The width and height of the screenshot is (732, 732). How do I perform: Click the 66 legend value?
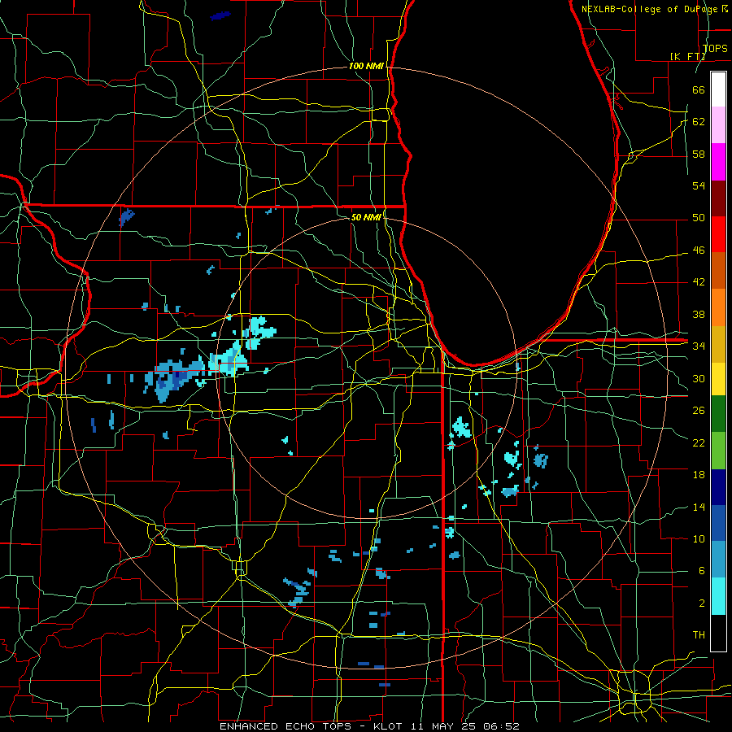(699, 89)
